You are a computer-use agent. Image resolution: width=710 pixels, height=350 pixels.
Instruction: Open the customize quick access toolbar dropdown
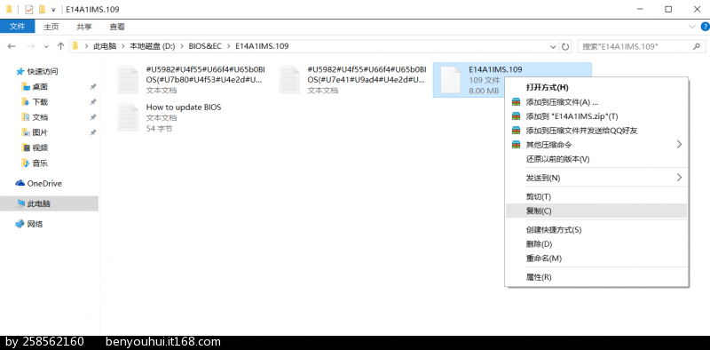(x=53, y=10)
